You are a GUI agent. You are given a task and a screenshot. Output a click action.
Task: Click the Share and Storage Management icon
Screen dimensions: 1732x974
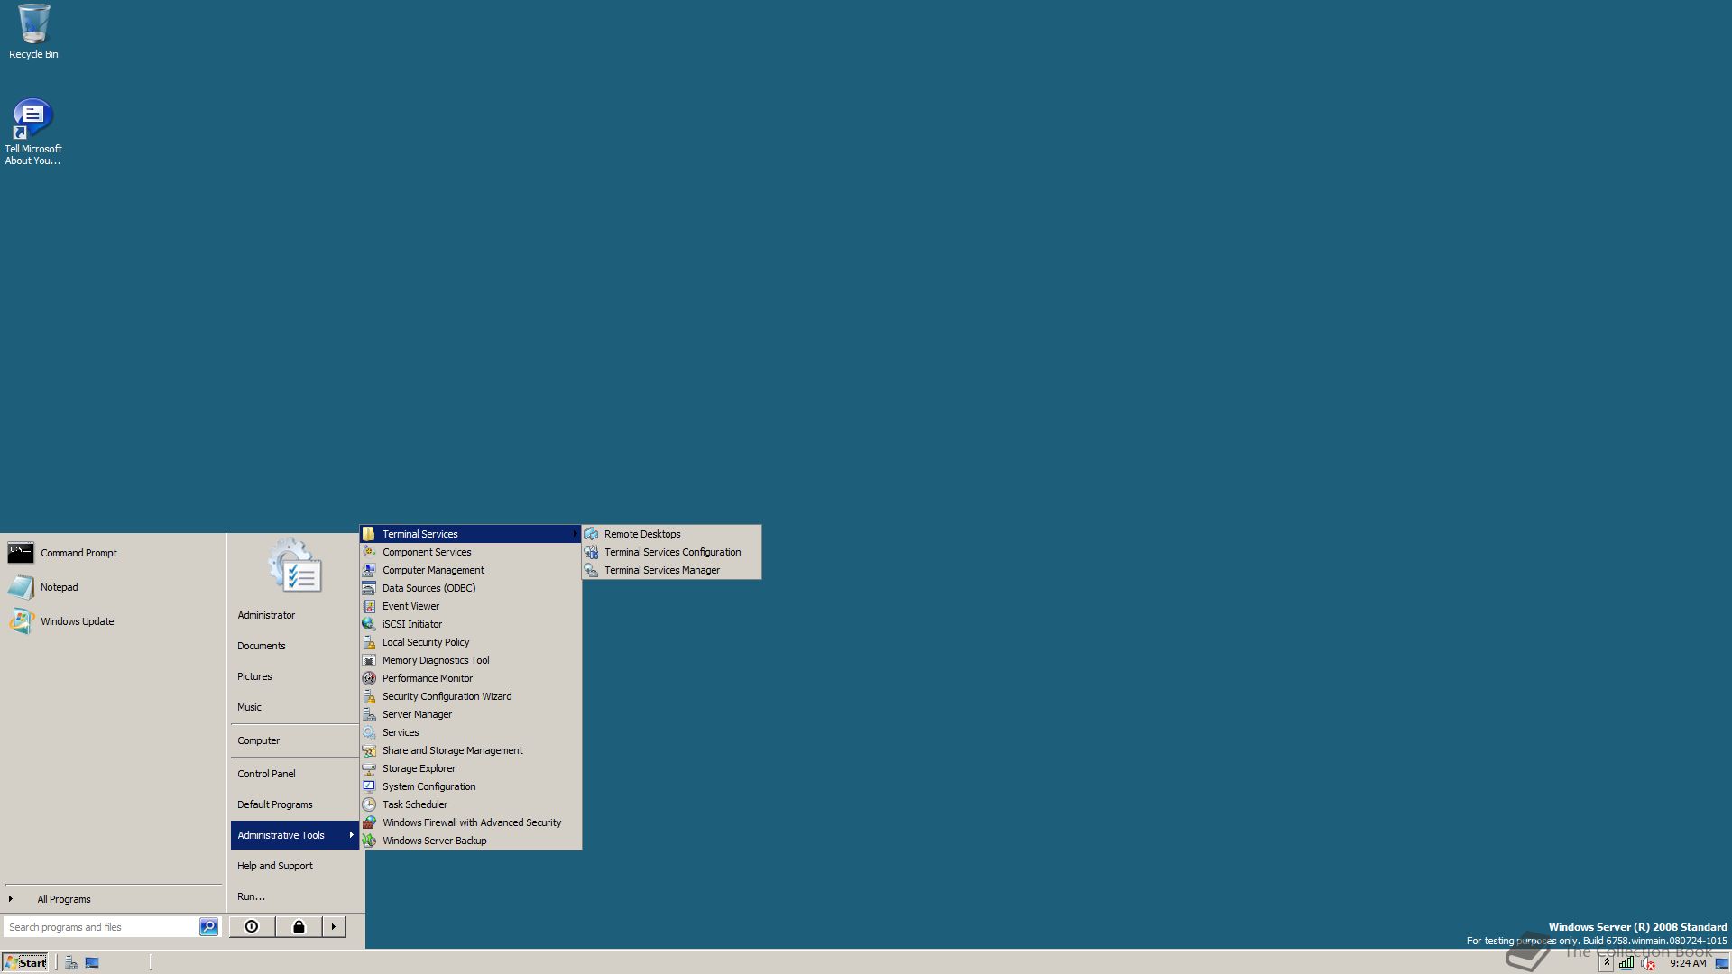[x=369, y=750]
